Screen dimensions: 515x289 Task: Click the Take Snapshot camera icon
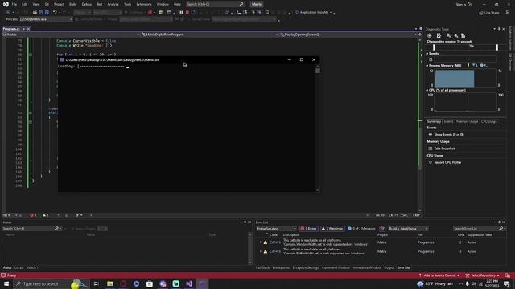click(431, 149)
